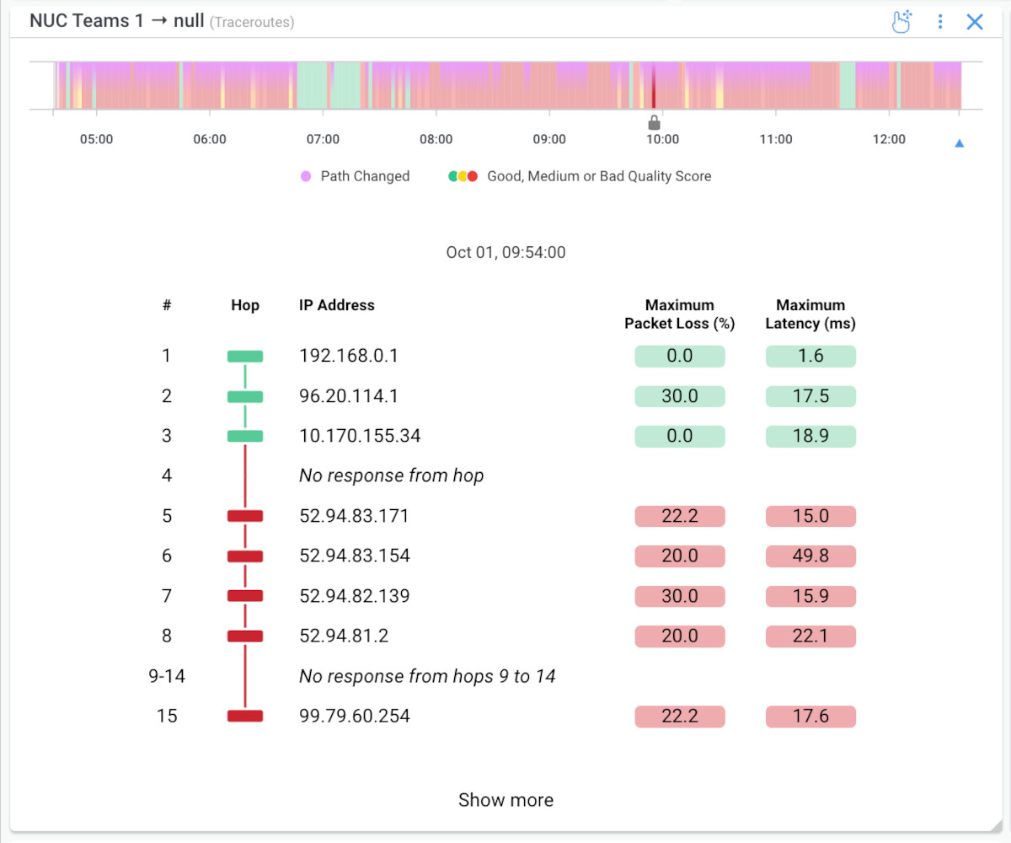Expand the hops 9 to 14 row
This screenshot has height=843, width=1011.
click(427, 676)
